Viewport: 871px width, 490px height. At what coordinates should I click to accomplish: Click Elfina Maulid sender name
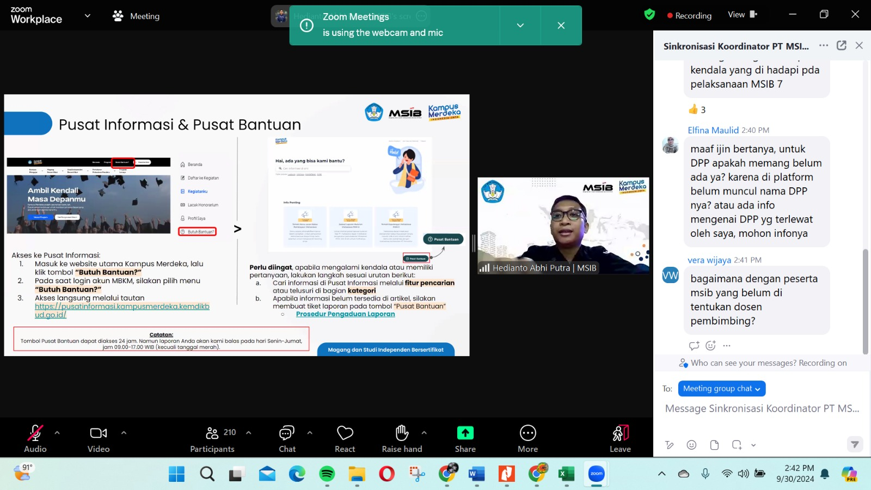pyautogui.click(x=713, y=130)
